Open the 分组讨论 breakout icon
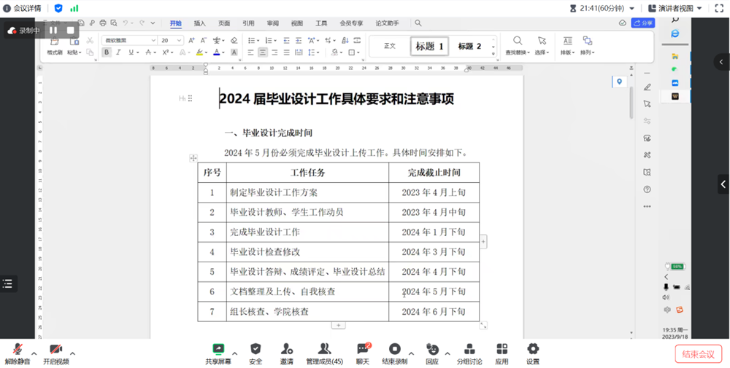The width and height of the screenshot is (730, 368). point(469,349)
